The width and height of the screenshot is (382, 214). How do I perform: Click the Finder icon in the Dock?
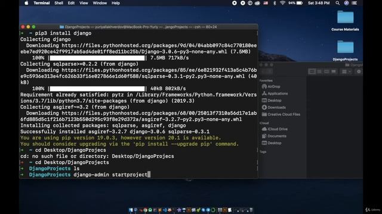pos(131,210)
